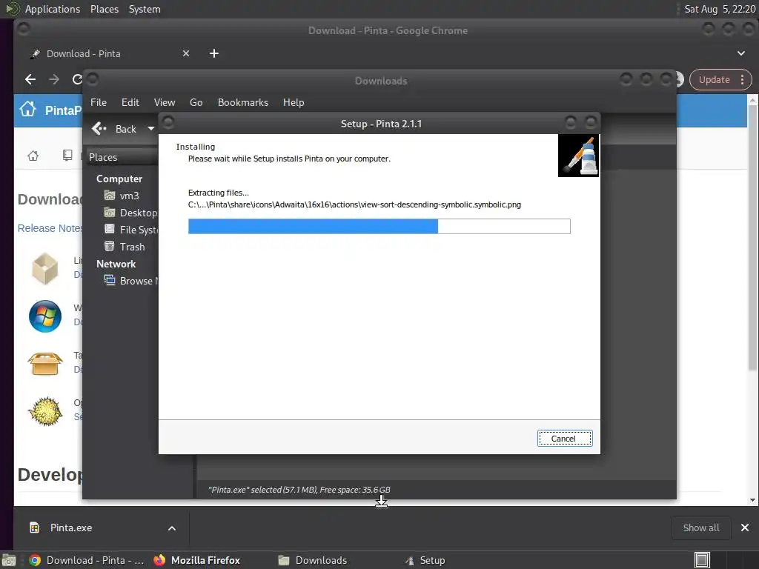Open the Edit menu in Downloads window
The width and height of the screenshot is (759, 569).
pyautogui.click(x=130, y=102)
